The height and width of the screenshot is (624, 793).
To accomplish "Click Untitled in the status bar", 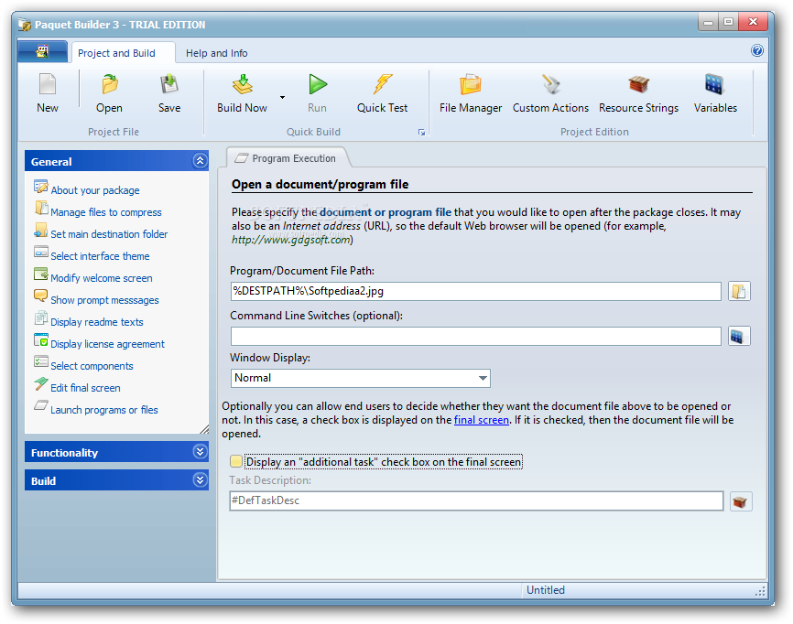I will click(x=545, y=589).
